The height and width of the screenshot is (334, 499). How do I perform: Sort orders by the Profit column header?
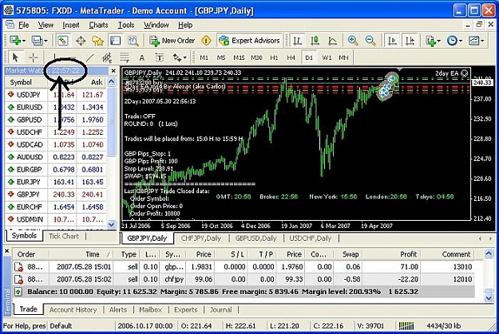click(391, 254)
